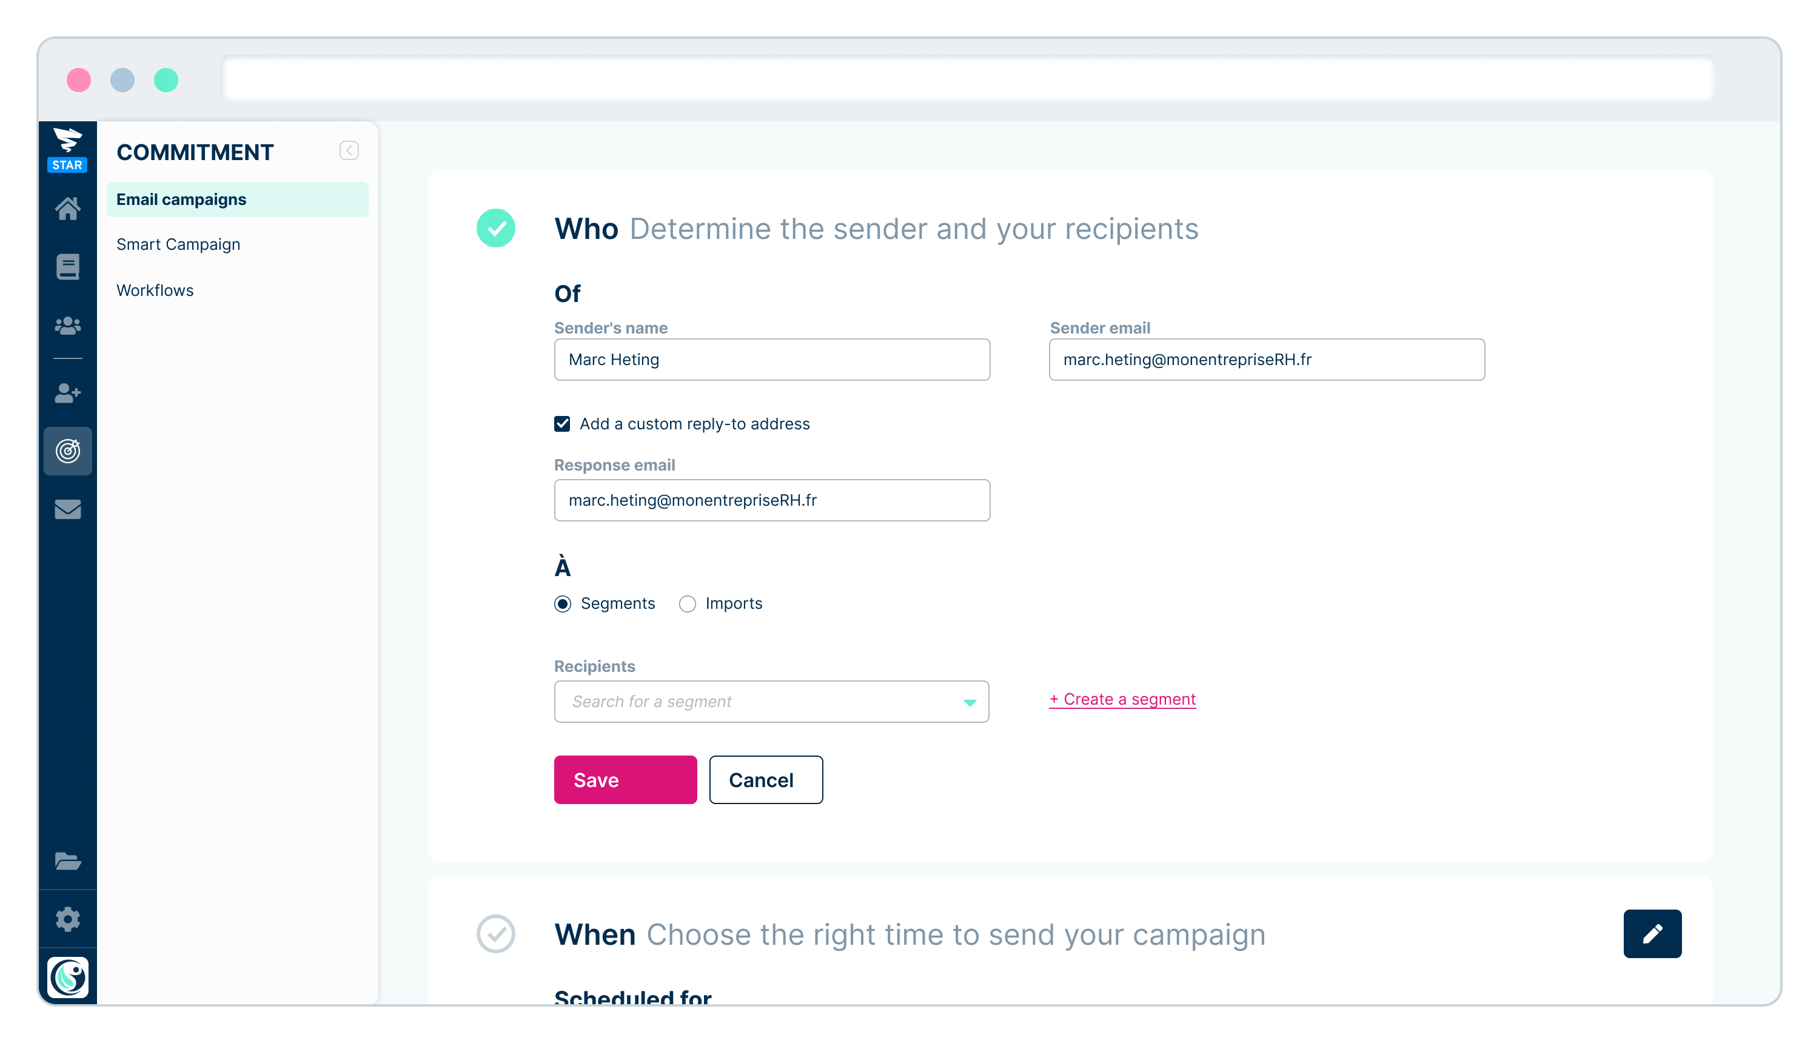Viewport: 1819px width, 1043px height.
Task: Click the Create a segment link
Action: point(1122,698)
